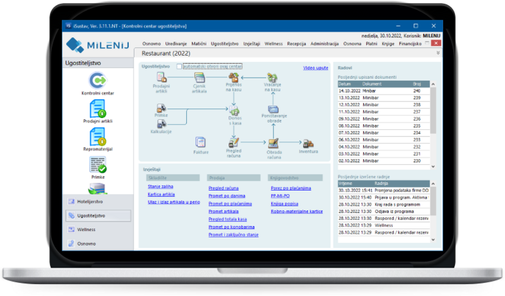Expand the double-chevron beside Restaurant (2022)
This screenshot has width=505, height=296.
(x=438, y=54)
